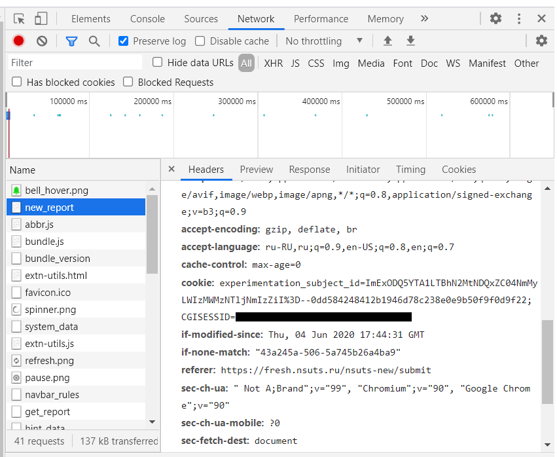Export HAR file with download arrow

click(410, 41)
